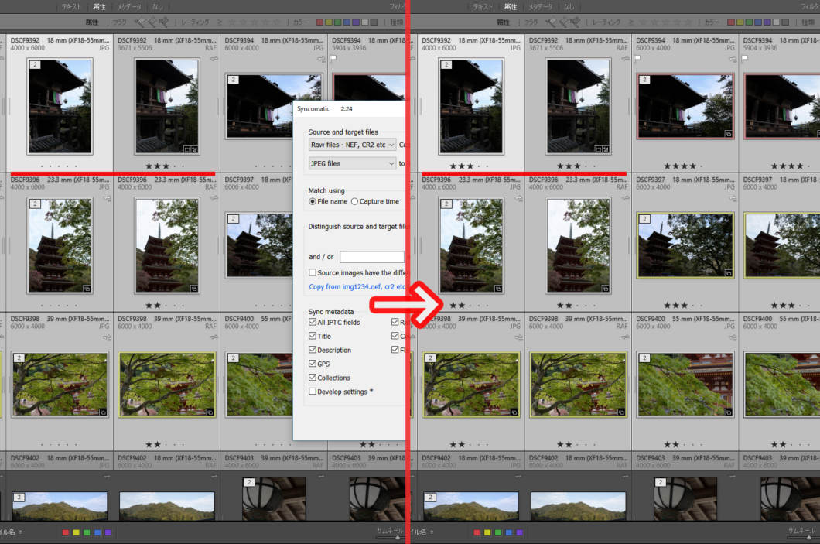Select the Capture time radio button
Screen dimensions: 820x544
pos(354,201)
